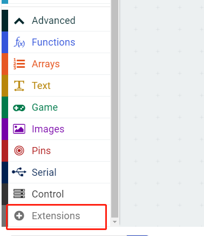204x236 pixels.
Task: Click the Pins target icon
Action: [19, 151]
